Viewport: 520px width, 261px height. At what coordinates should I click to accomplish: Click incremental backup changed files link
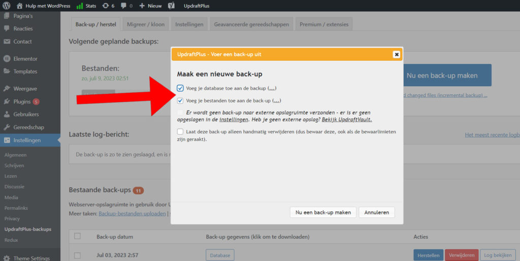click(x=445, y=95)
